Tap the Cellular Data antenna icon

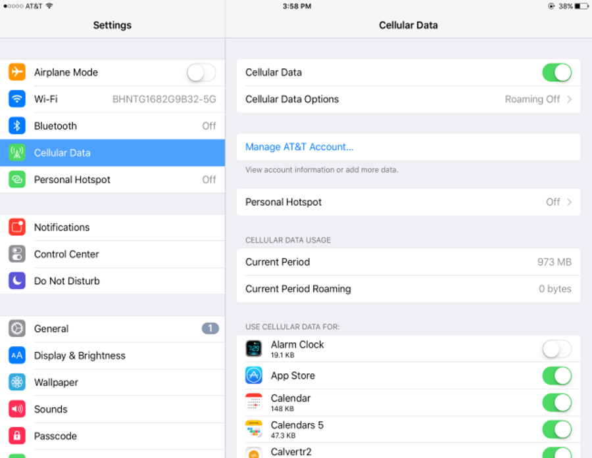(17, 152)
